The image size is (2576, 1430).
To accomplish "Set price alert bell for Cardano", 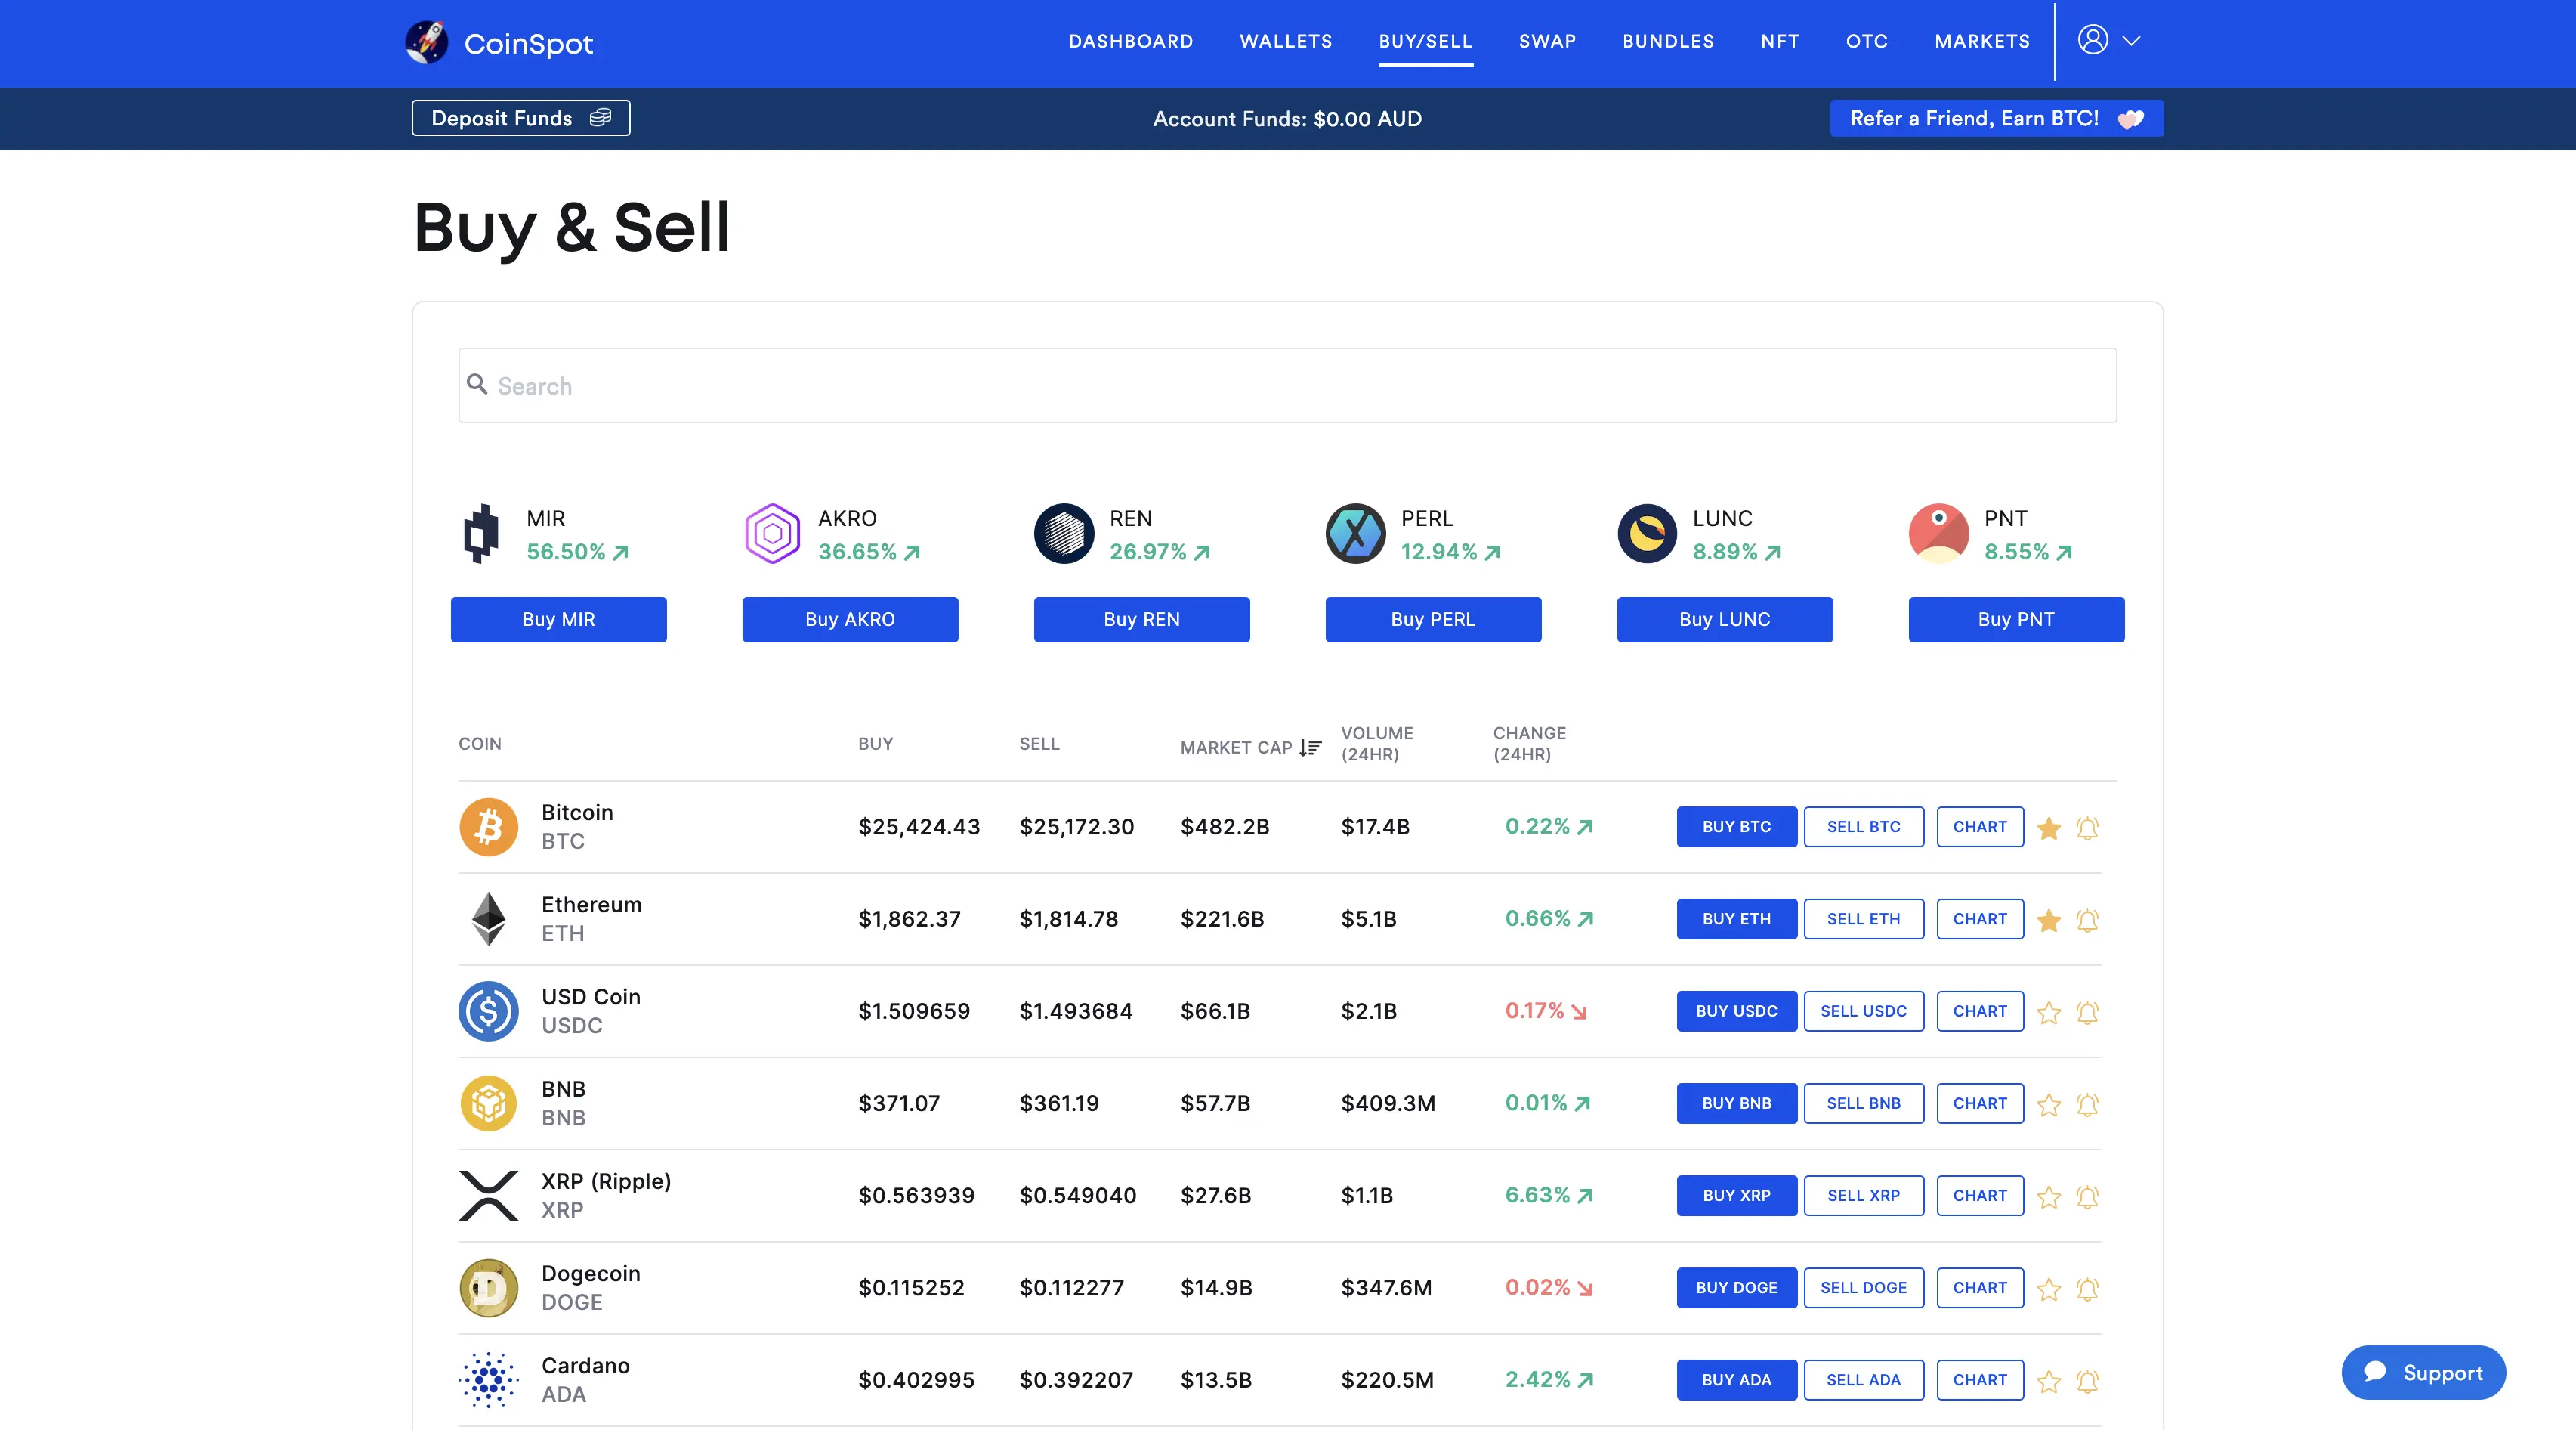I will point(2087,1380).
